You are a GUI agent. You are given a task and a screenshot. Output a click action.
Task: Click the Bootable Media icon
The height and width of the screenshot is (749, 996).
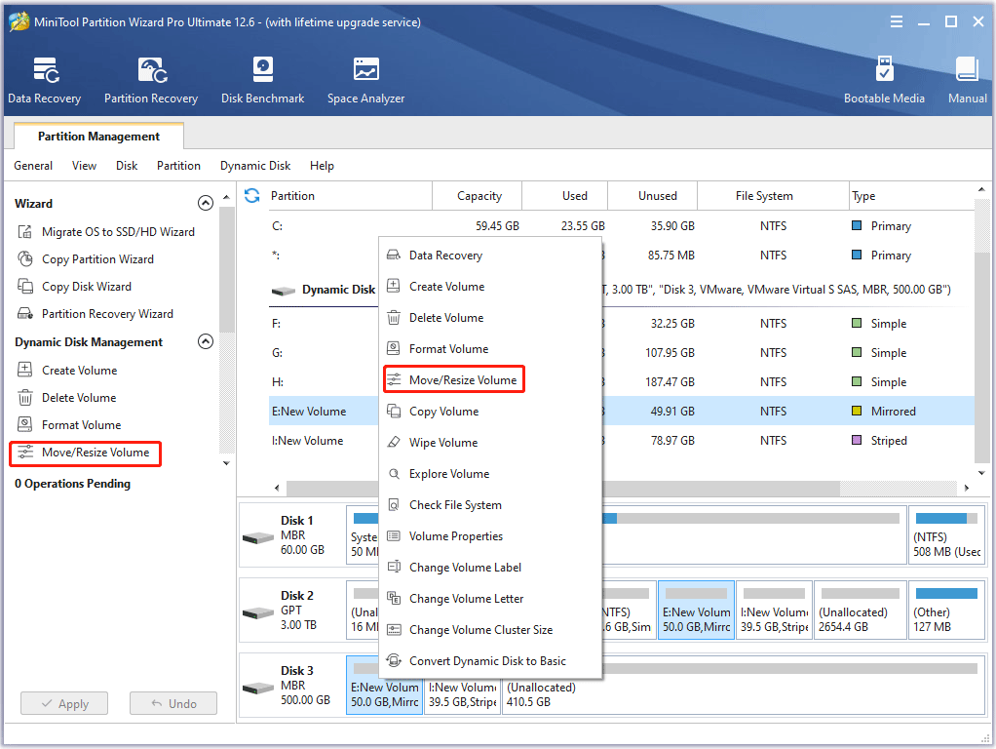coord(884,80)
